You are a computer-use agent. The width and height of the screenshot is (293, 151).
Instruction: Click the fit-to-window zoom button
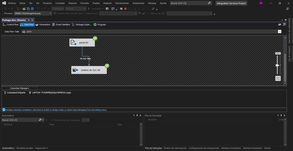click(278, 78)
